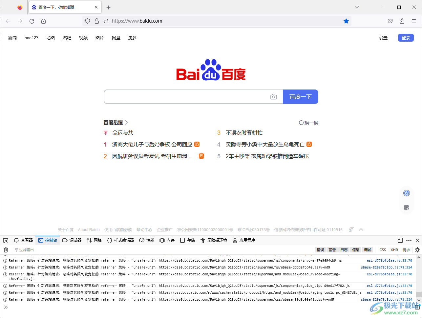Close the developer tools panel

[417, 240]
